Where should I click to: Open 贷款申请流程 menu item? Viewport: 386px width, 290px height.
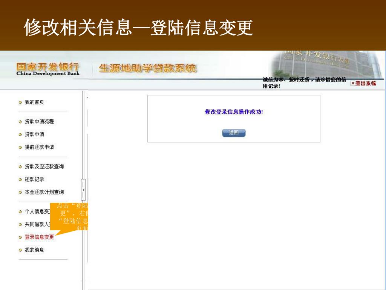coord(39,121)
